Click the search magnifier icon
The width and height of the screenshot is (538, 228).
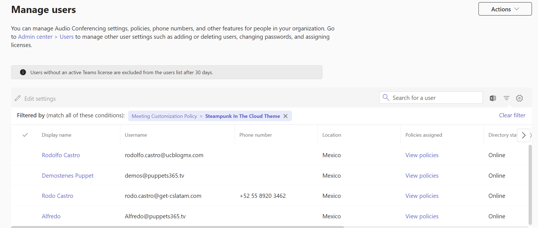386,97
